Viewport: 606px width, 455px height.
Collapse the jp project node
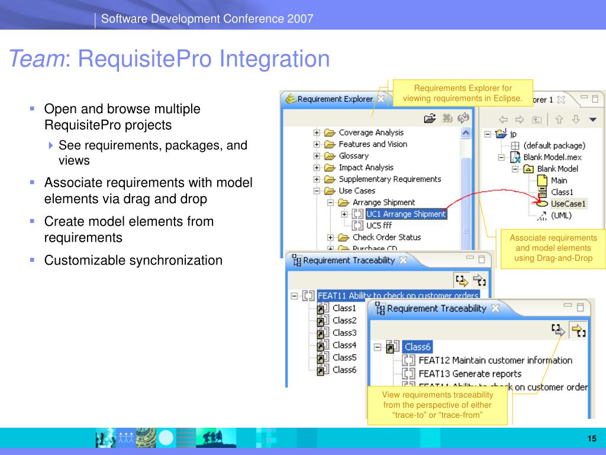click(488, 134)
